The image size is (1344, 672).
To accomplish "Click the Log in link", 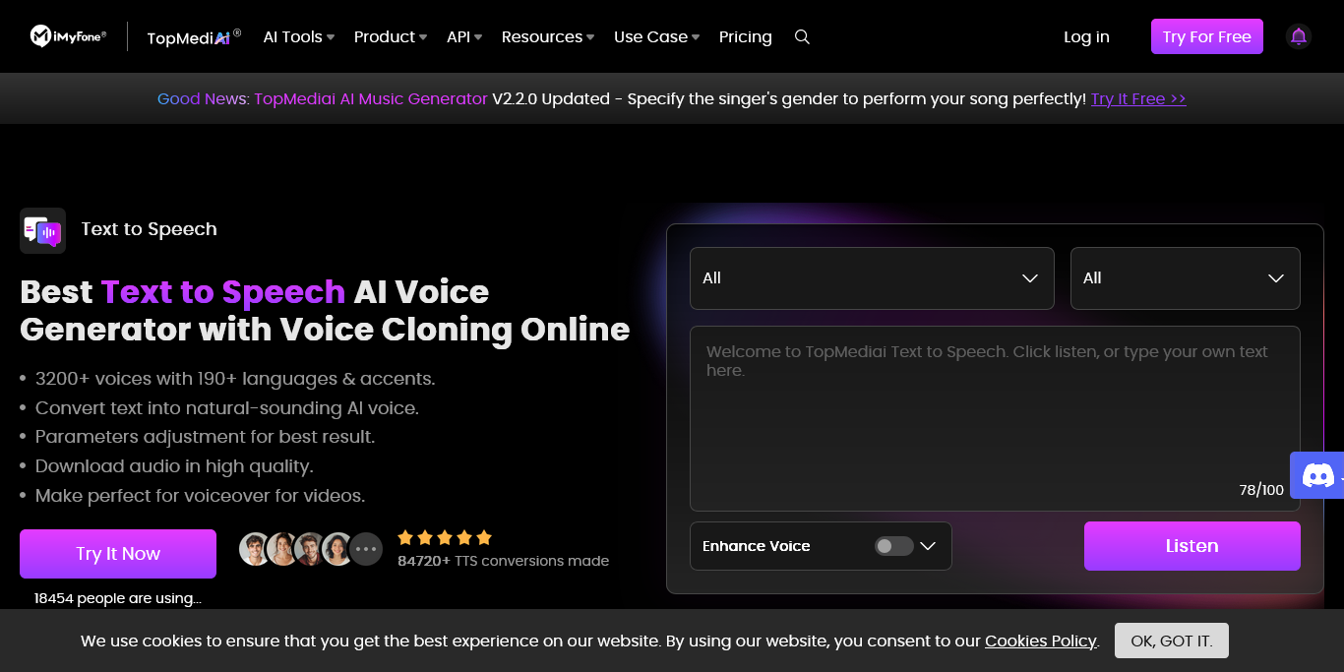I will tap(1086, 36).
